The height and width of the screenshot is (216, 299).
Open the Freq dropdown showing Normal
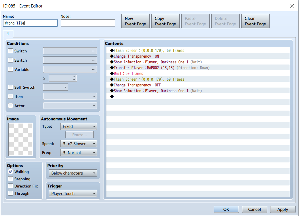pyautogui.click(x=78, y=153)
